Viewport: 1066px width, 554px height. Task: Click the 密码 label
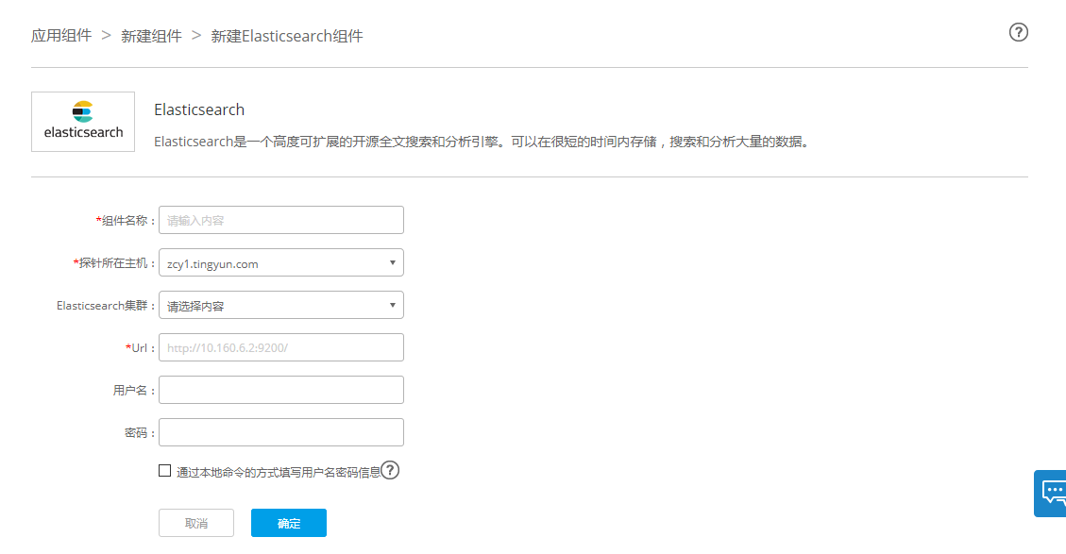[x=140, y=433]
